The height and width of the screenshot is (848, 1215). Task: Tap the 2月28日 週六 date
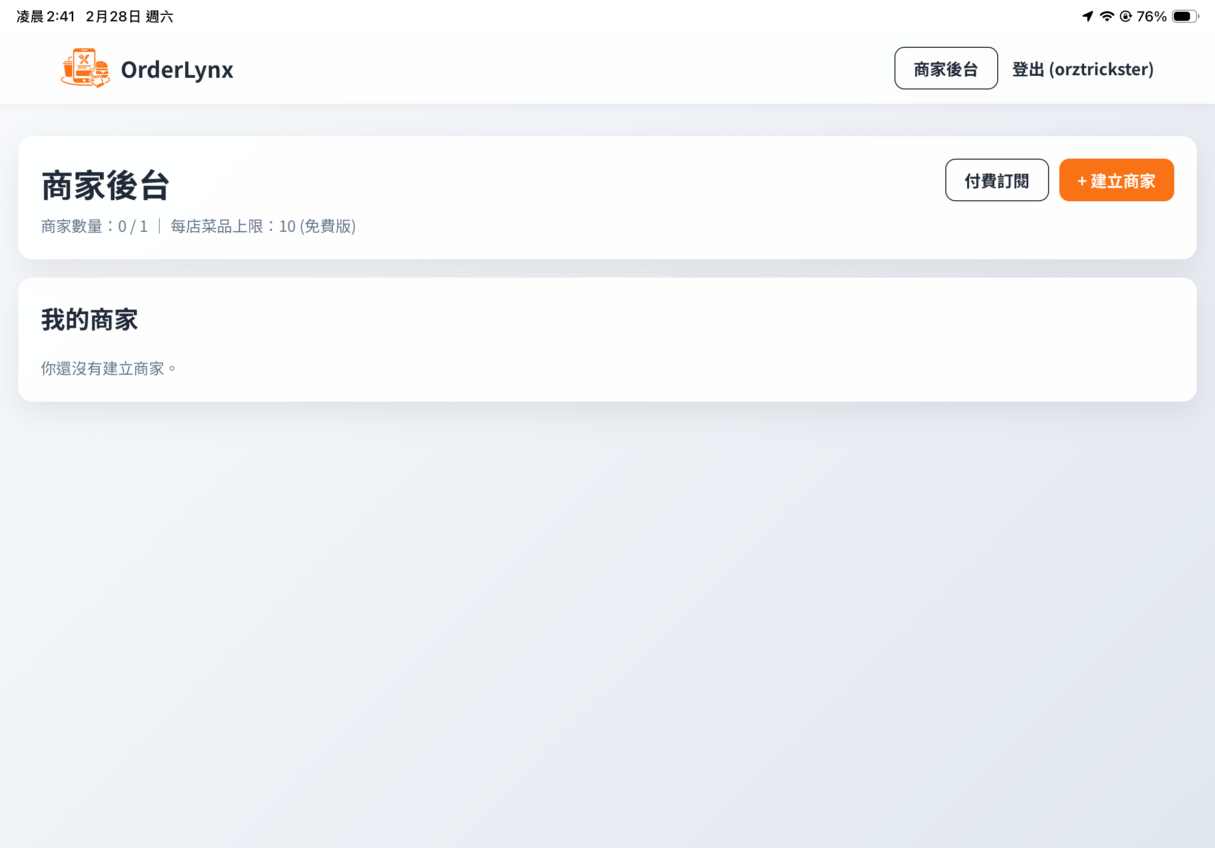coord(130,16)
